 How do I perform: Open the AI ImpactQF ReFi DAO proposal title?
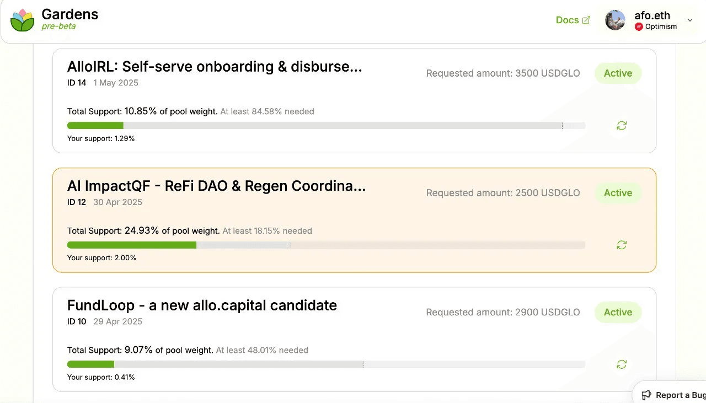point(216,186)
